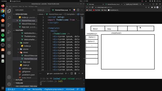This screenshot has width=162, height=91.
Task: Close the terminal panel
Action: [82, 74]
